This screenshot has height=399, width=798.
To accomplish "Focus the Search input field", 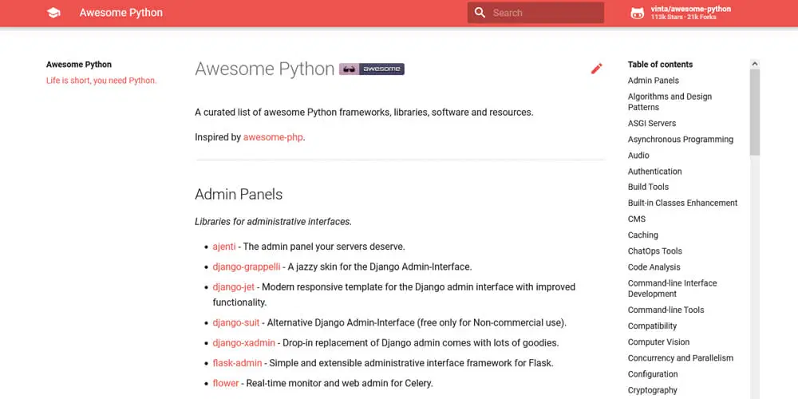I will tap(535, 13).
